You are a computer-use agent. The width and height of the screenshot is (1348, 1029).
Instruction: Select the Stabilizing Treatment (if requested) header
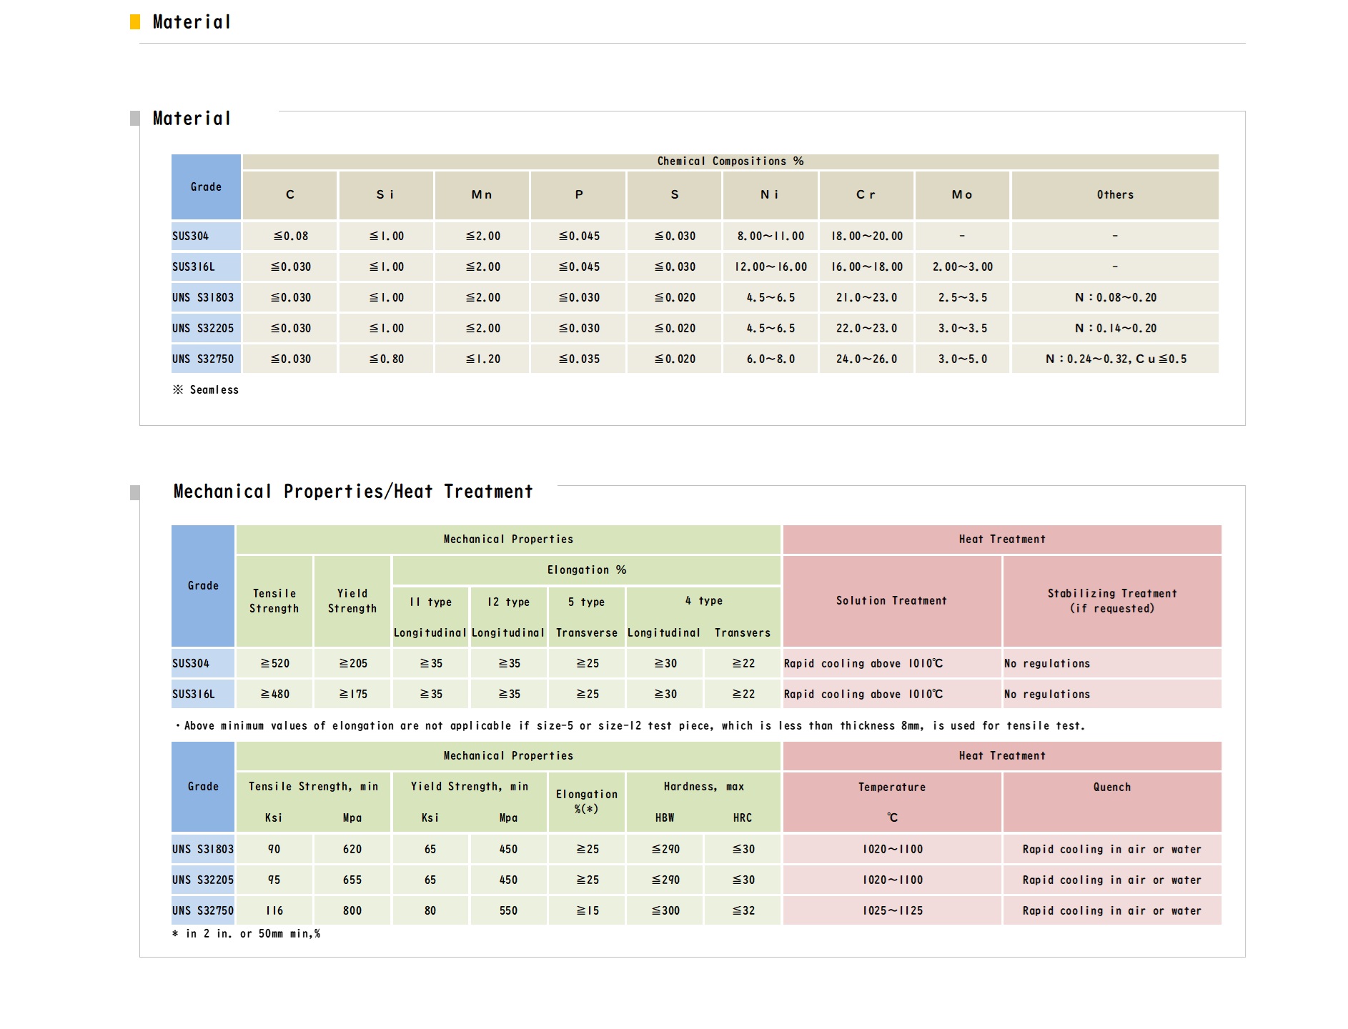point(1111,601)
